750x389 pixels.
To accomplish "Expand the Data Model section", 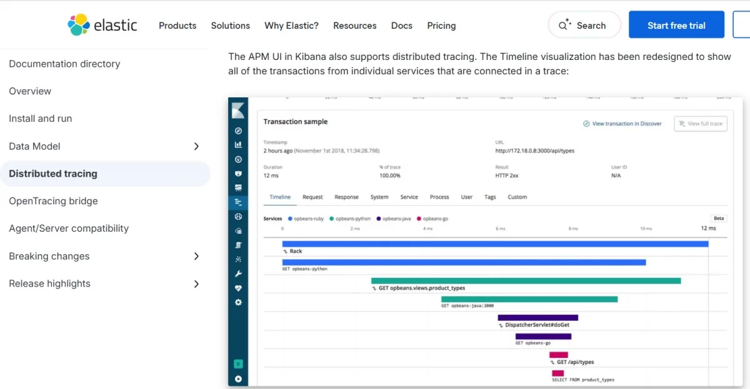I will (x=196, y=146).
